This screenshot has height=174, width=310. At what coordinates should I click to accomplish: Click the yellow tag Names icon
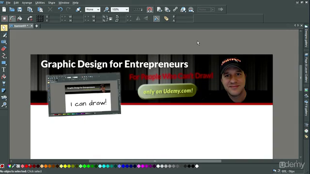(166, 18)
